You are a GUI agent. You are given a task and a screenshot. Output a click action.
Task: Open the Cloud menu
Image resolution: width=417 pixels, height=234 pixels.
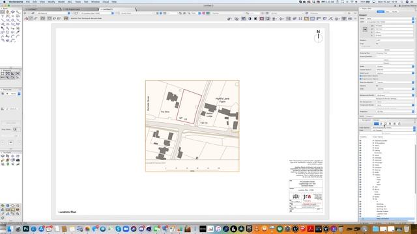click(x=106, y=1)
